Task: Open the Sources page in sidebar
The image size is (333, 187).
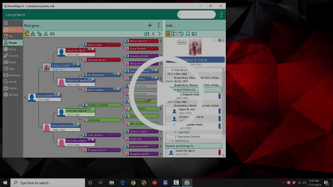Action: (12, 56)
